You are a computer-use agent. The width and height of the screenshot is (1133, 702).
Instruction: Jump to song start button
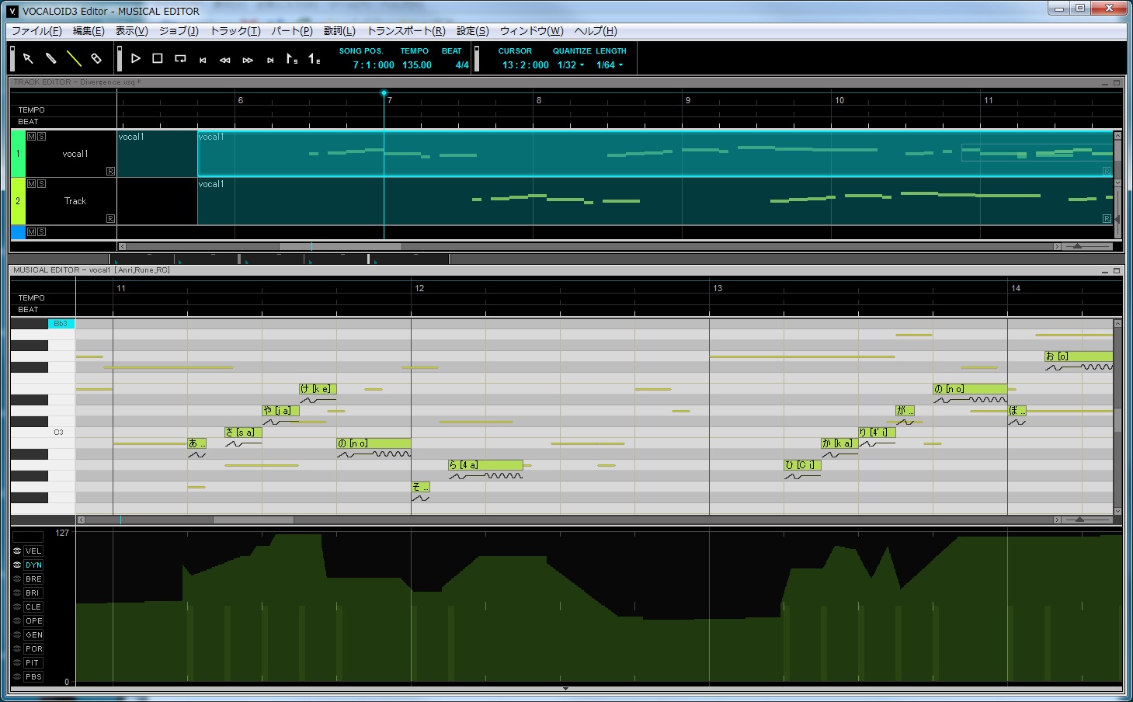(x=203, y=60)
